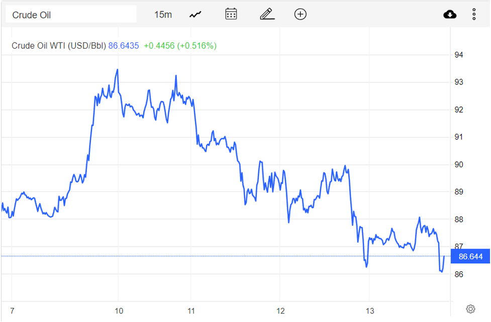Click the plus circle add-comparison icon

coord(300,14)
